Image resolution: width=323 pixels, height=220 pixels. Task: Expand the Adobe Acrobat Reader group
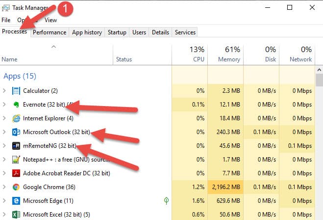click(4, 173)
